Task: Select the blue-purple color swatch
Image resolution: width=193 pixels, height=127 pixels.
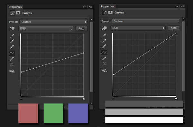Action: pyautogui.click(x=78, y=113)
